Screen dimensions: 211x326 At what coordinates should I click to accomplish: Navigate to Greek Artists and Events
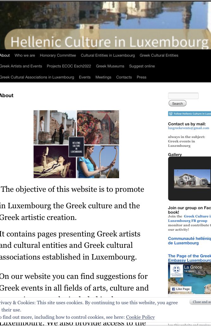coord(21,66)
